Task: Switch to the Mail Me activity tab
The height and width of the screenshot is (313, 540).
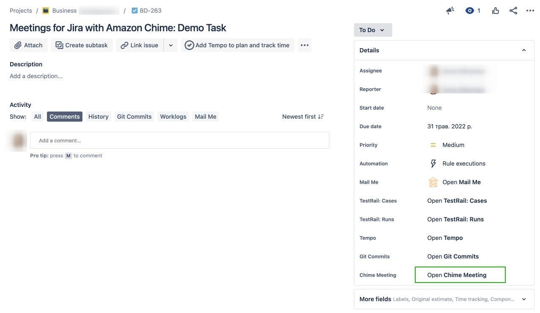Action: click(206, 117)
